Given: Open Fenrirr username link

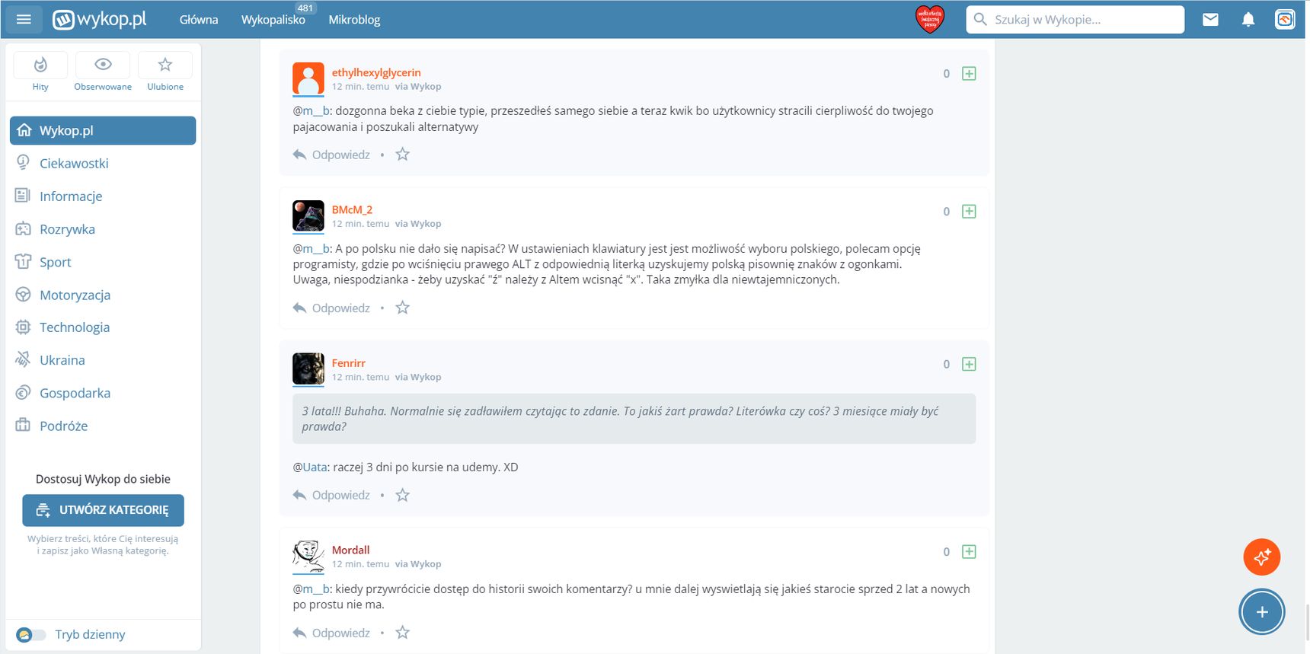Looking at the screenshot, I should coord(348,363).
